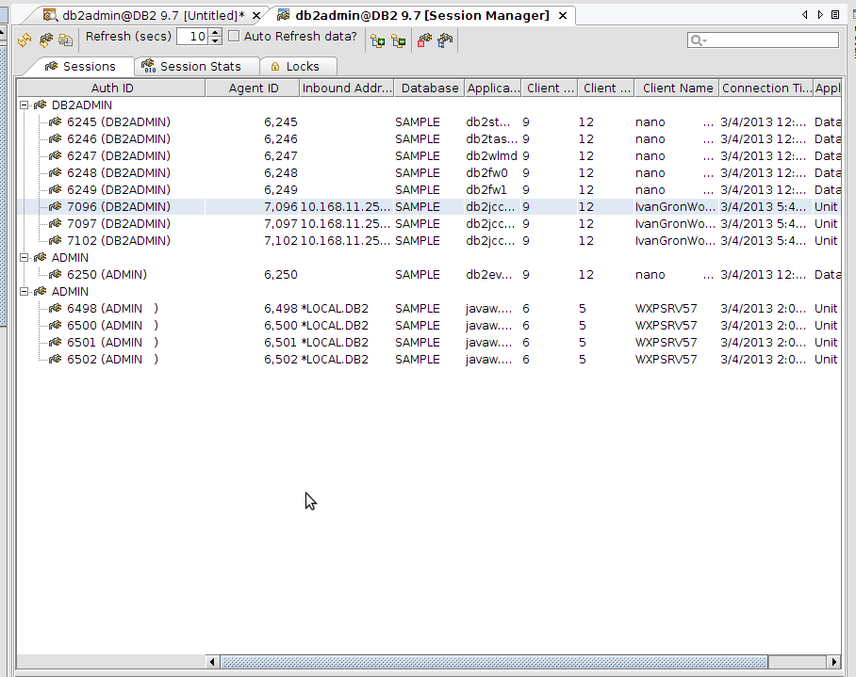Screen dimensions: 856x677
Task: Collapse the ADMIN group containing session 6498
Action: (24, 292)
